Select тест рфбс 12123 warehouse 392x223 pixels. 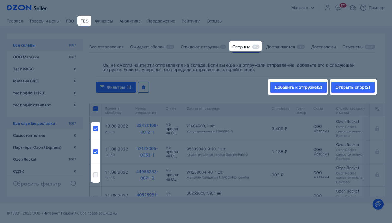[45, 93]
